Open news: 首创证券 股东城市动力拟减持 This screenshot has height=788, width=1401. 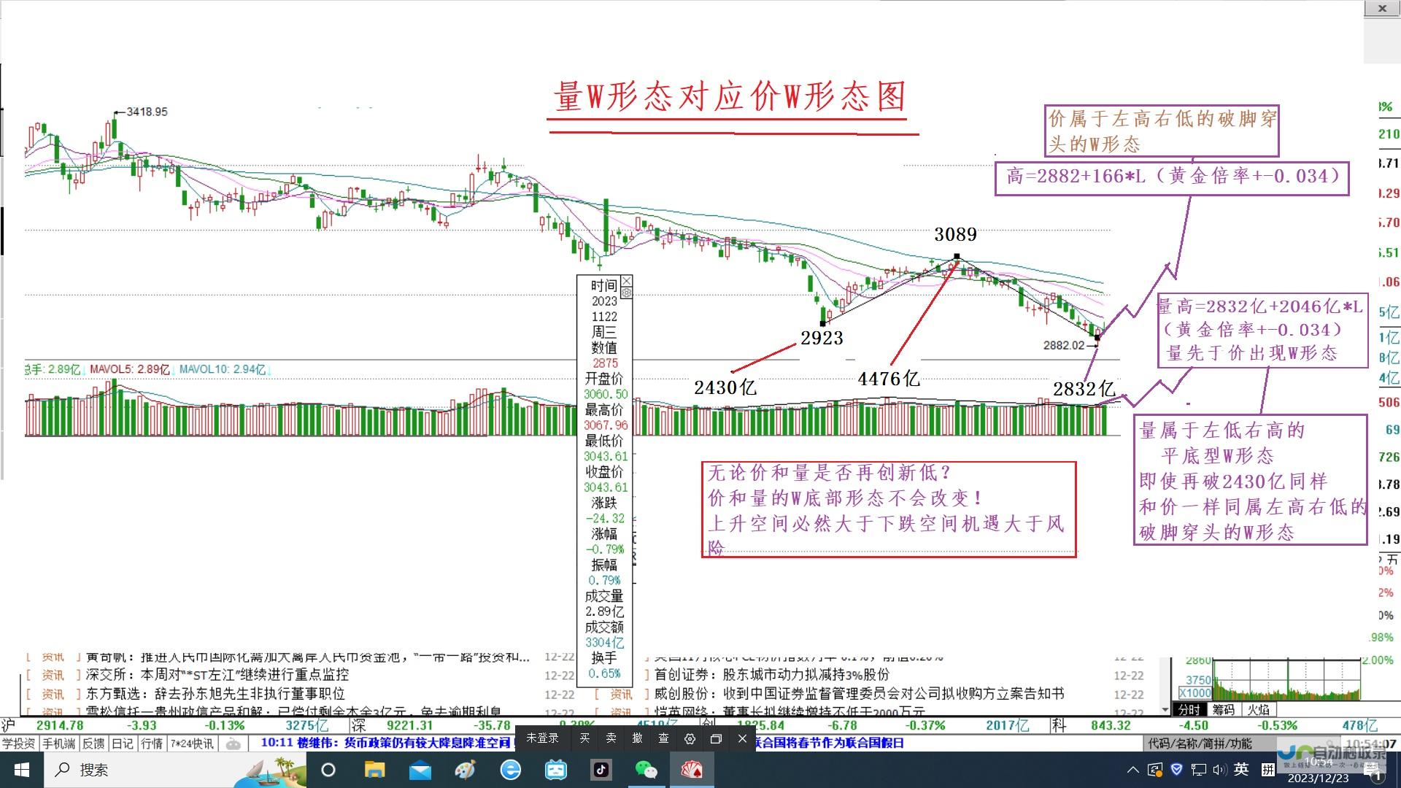[x=771, y=675]
